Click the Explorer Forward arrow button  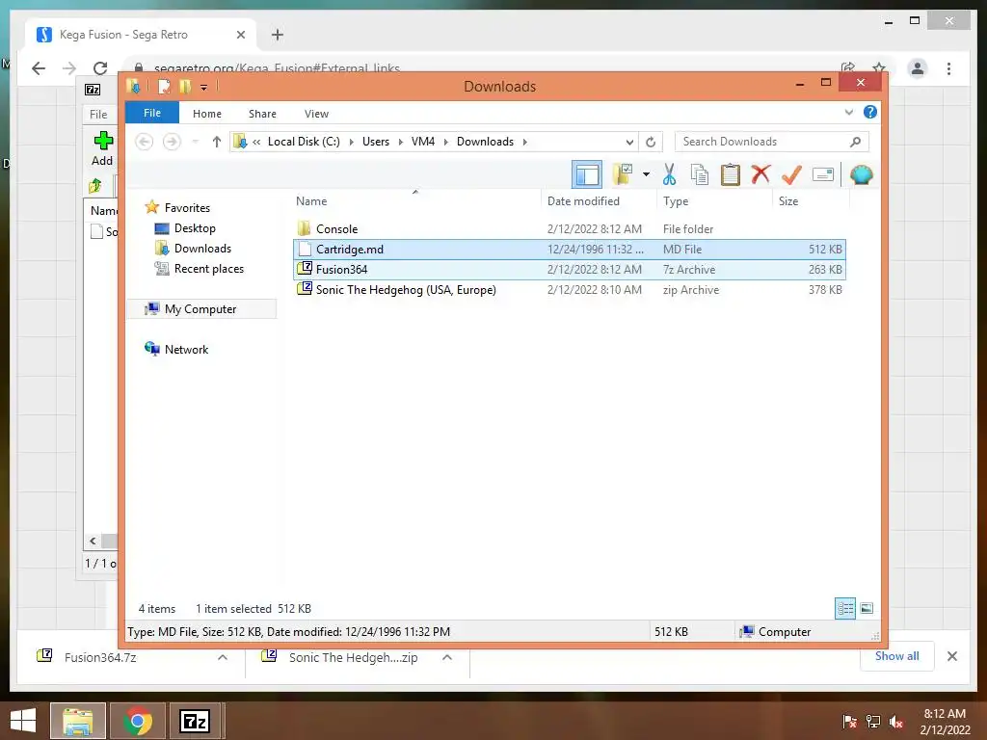172,142
